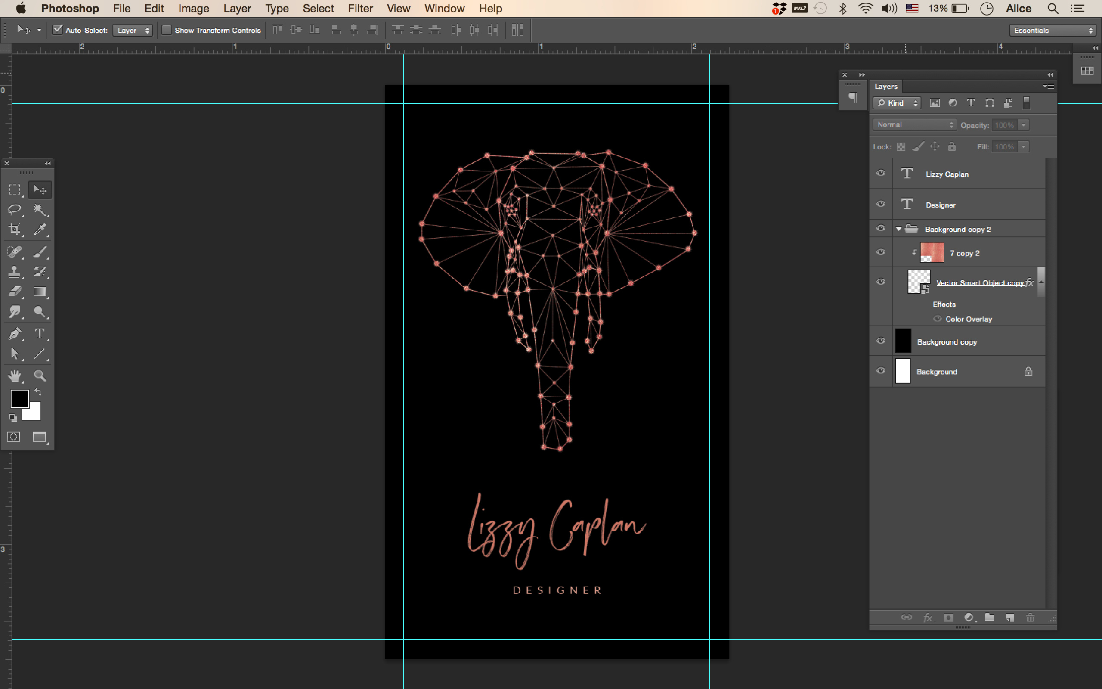The height and width of the screenshot is (689, 1102).
Task: Select the Pen tool
Action: [15, 334]
